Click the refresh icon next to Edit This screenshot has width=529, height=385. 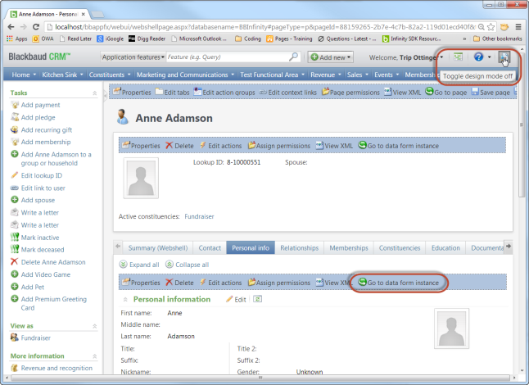[x=258, y=299]
